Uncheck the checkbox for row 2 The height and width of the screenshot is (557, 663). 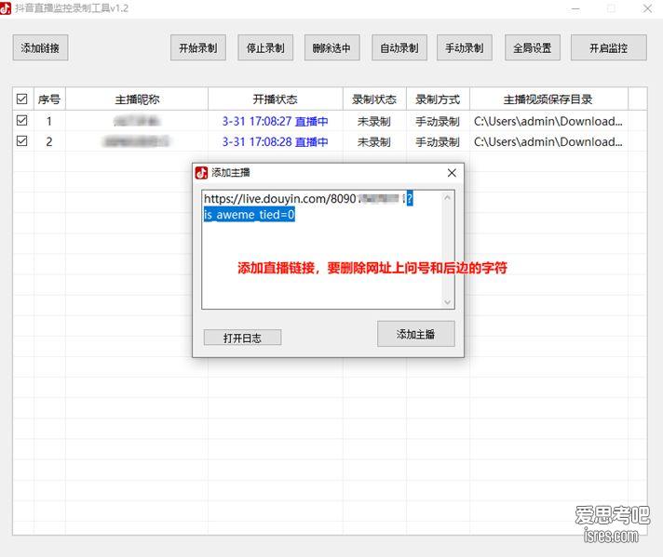coord(22,141)
